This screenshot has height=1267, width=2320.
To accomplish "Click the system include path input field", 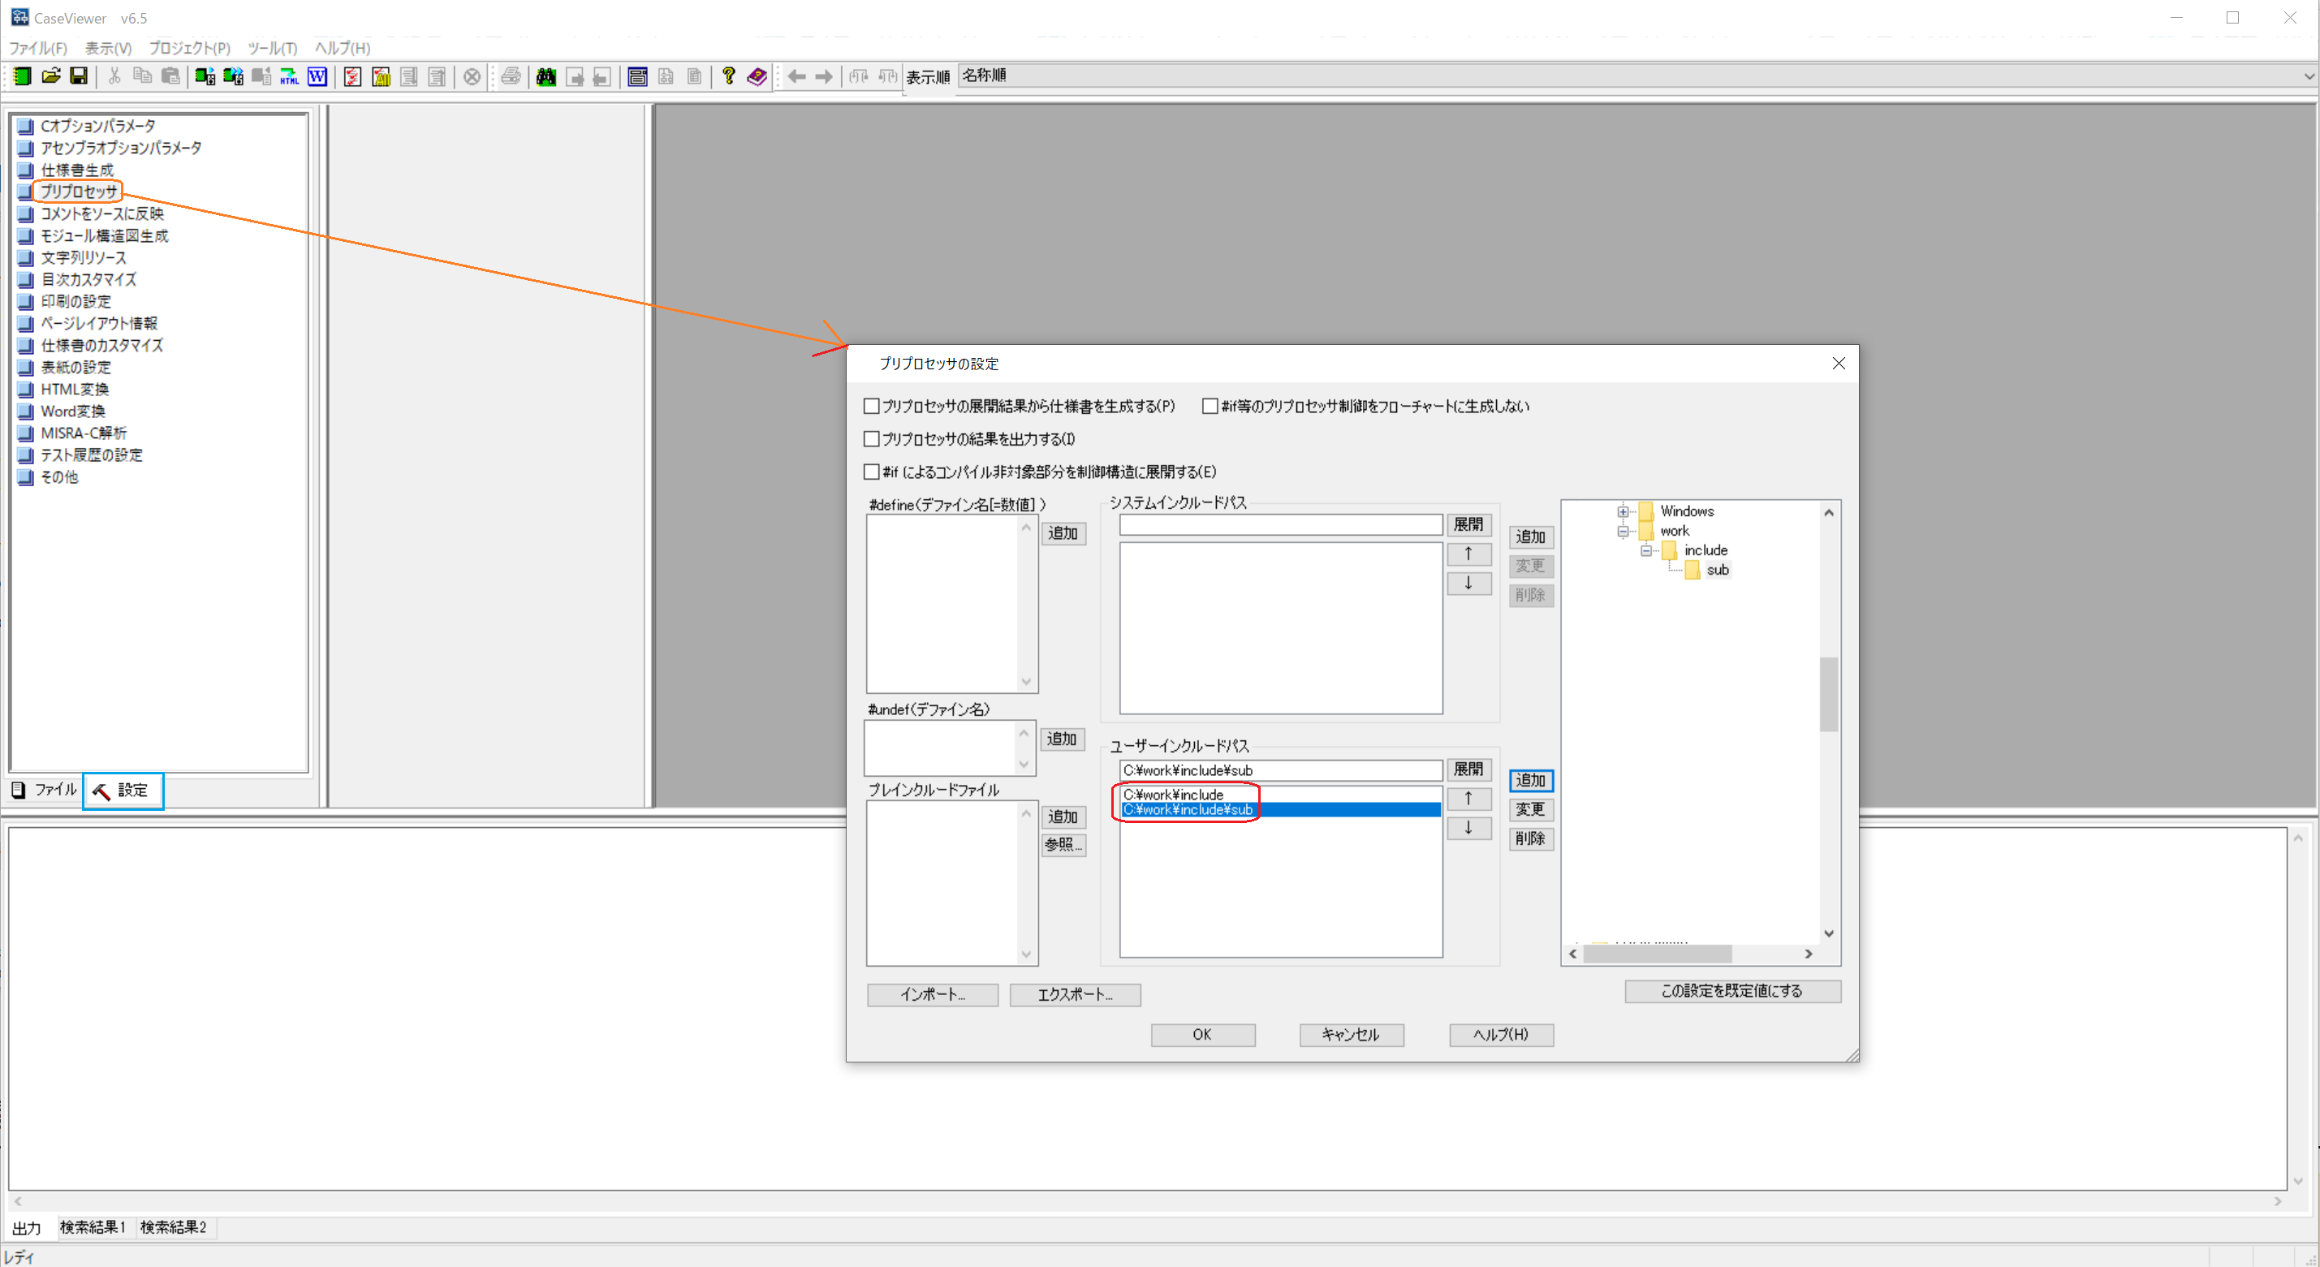I will [x=1281, y=525].
